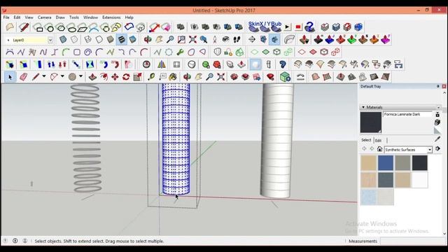Pick the Sample Paint eyedropper
Image resolution: width=448 pixels, height=252 pixels.
pyautogui.click(x=437, y=139)
